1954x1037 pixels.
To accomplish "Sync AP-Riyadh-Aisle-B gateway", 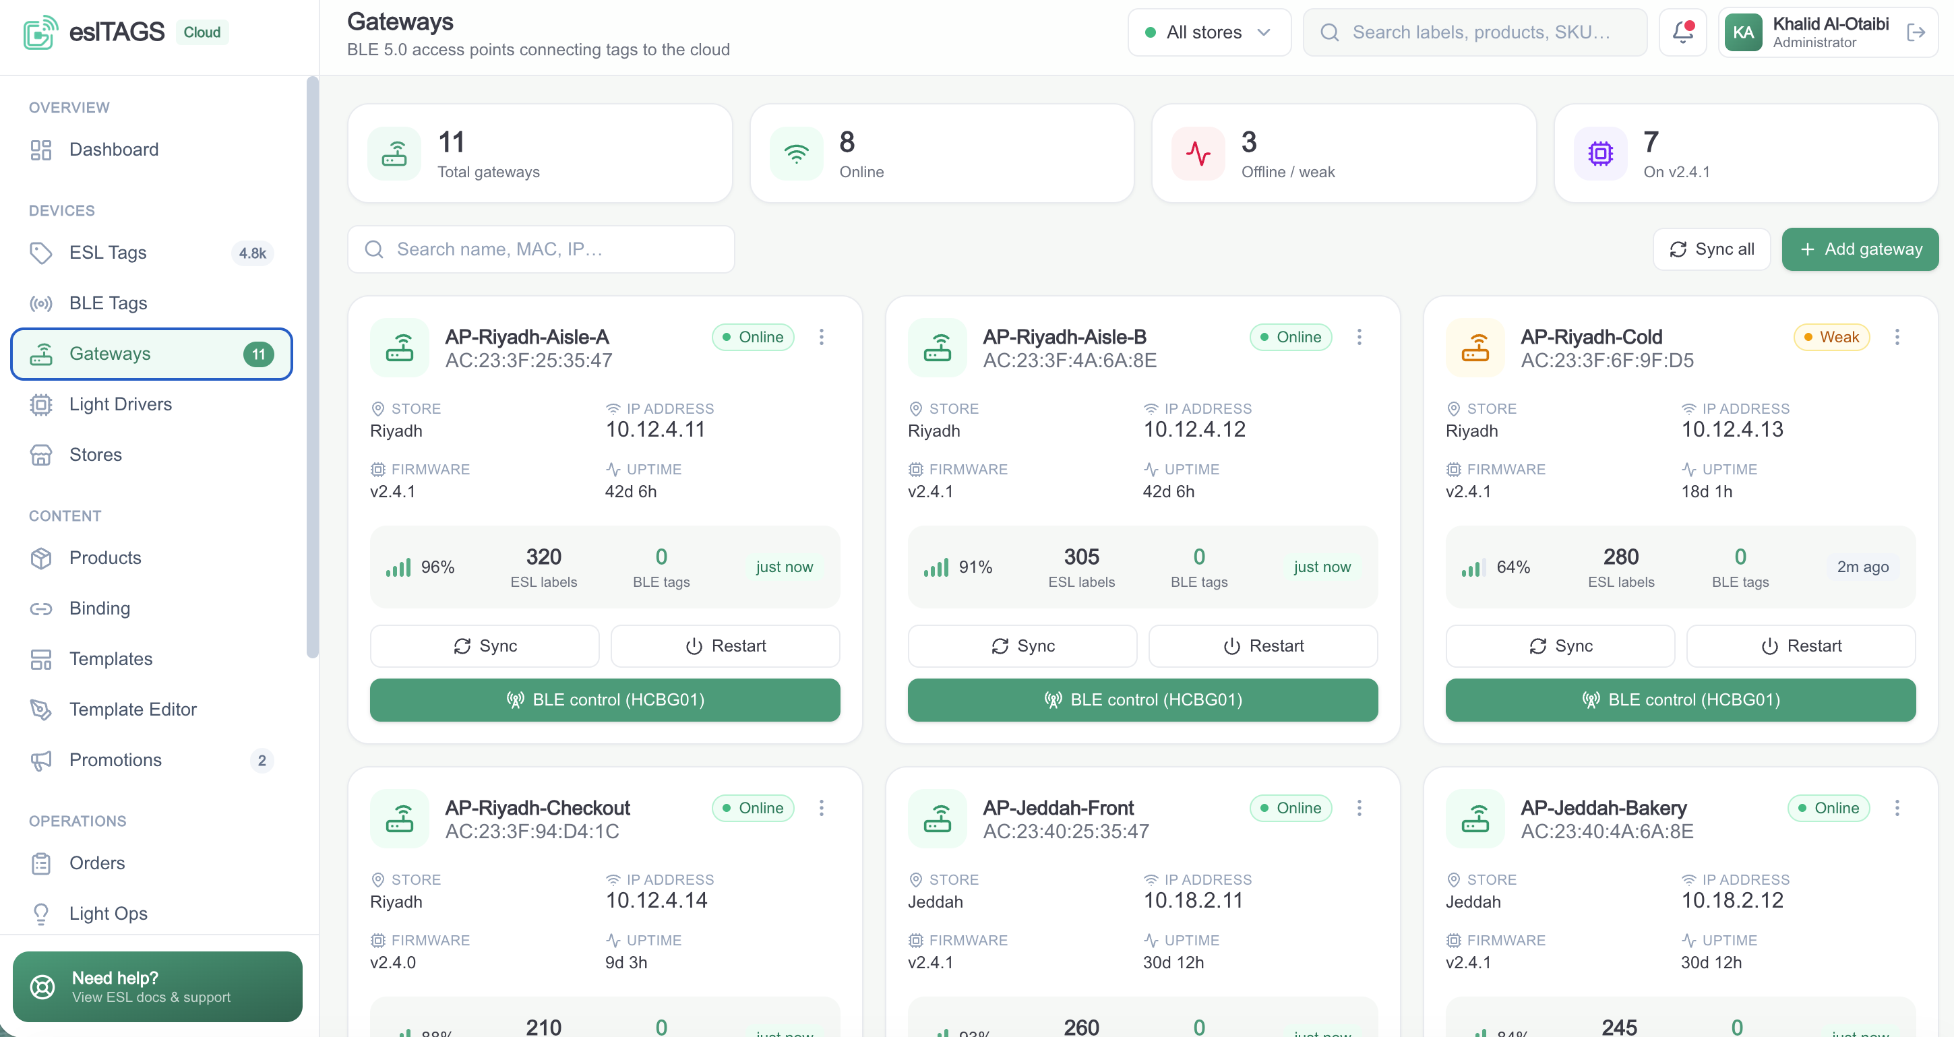I will 1022,646.
